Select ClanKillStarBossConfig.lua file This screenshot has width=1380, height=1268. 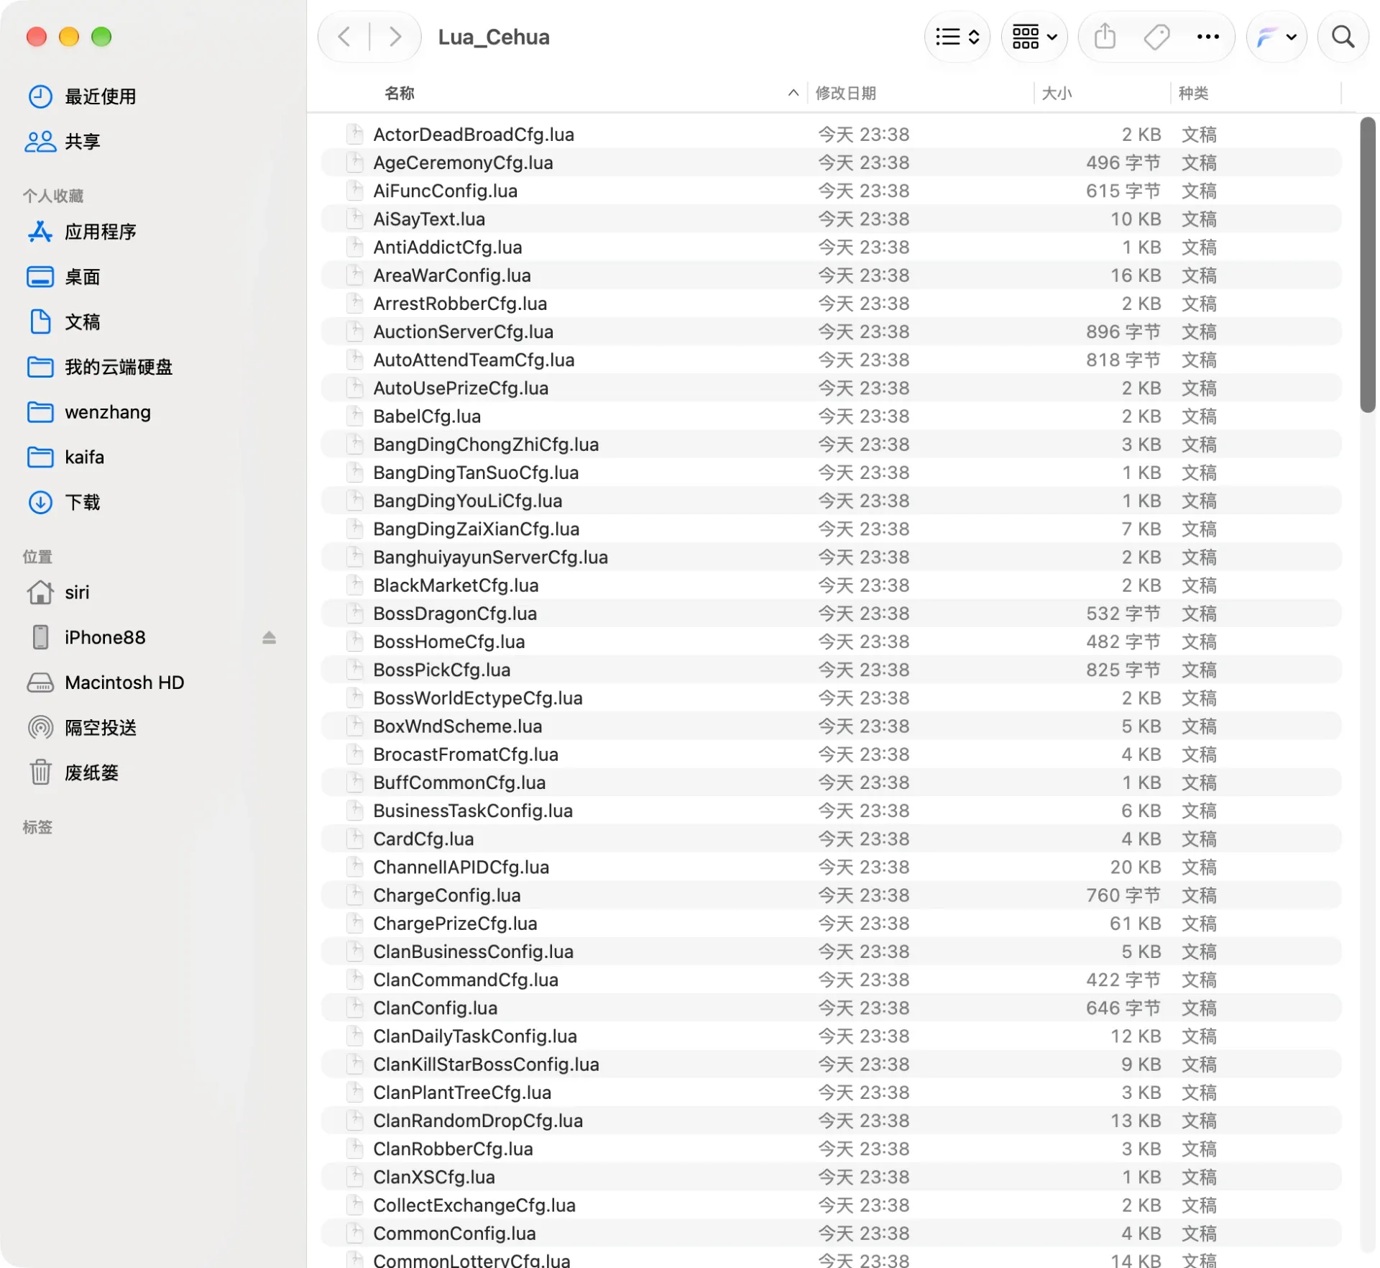pos(831,1064)
